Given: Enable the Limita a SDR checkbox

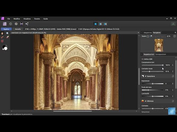Looking at the screenshot, I should click(x=142, y=59).
